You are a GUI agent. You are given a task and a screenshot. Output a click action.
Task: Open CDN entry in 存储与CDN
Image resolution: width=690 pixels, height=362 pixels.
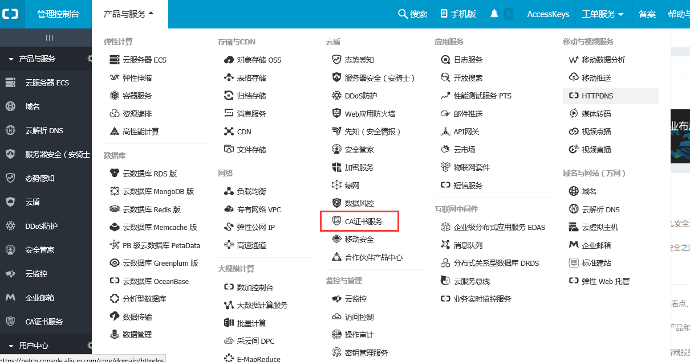tap(244, 131)
